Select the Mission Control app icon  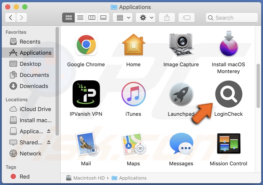(229, 144)
